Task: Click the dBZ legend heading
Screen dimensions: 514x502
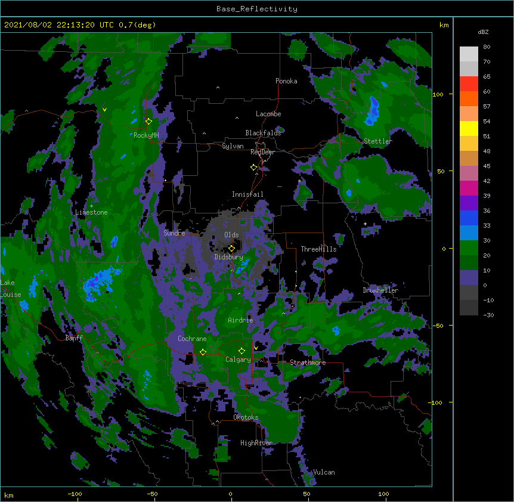Action: point(483,32)
